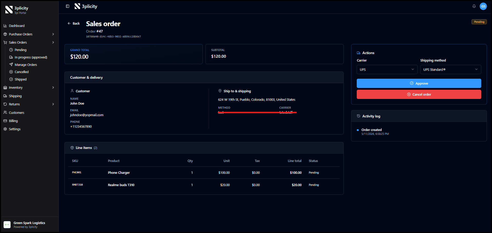Open the GS user avatar menu

pos(483,6)
